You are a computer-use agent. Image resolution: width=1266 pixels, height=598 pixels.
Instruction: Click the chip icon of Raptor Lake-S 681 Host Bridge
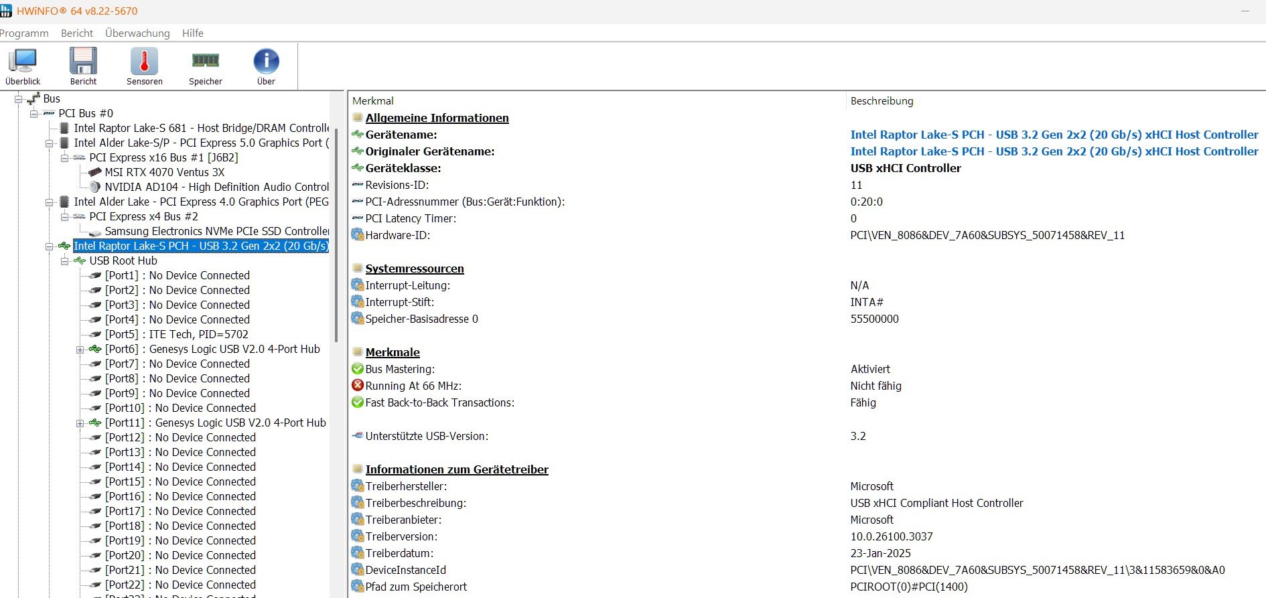pyautogui.click(x=64, y=128)
